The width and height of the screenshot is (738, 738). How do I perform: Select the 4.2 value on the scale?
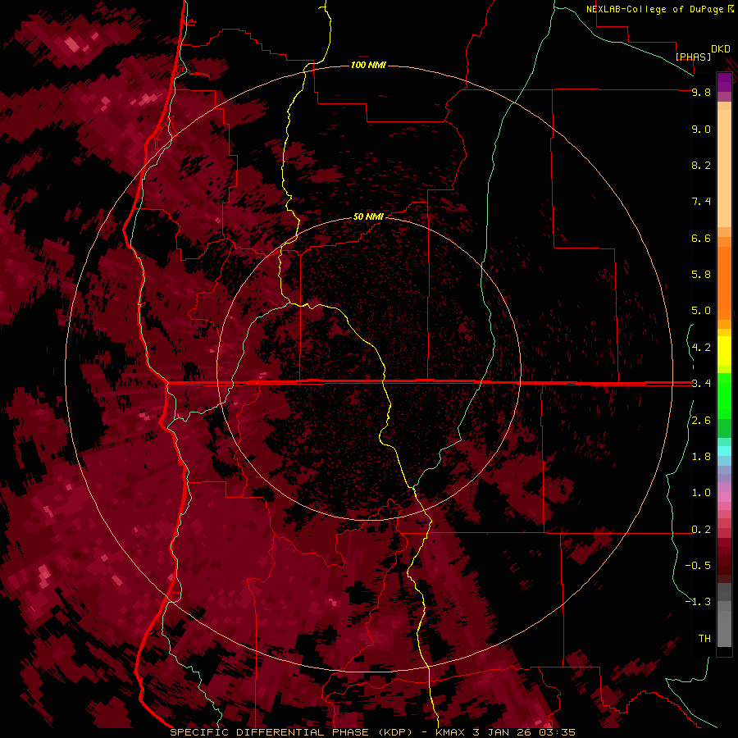point(701,348)
